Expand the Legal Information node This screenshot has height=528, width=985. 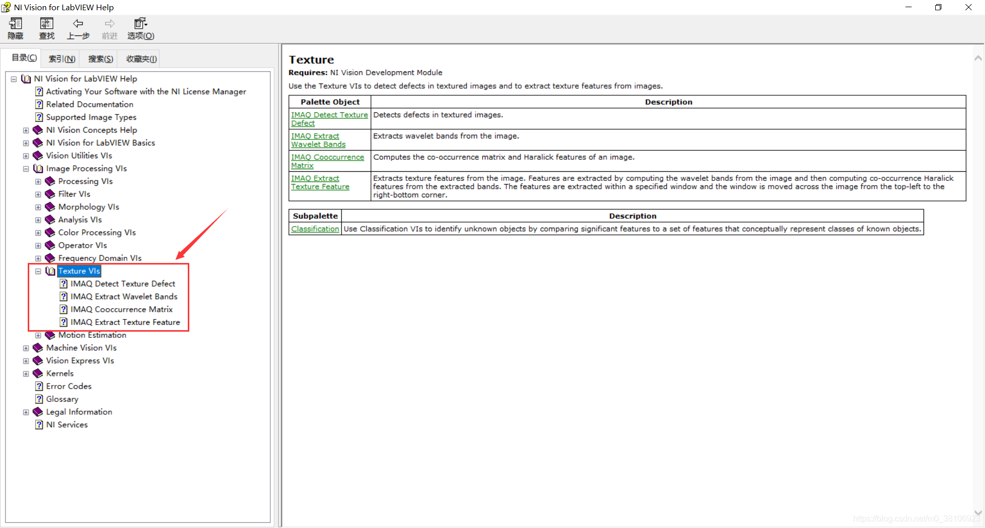pyautogui.click(x=26, y=412)
